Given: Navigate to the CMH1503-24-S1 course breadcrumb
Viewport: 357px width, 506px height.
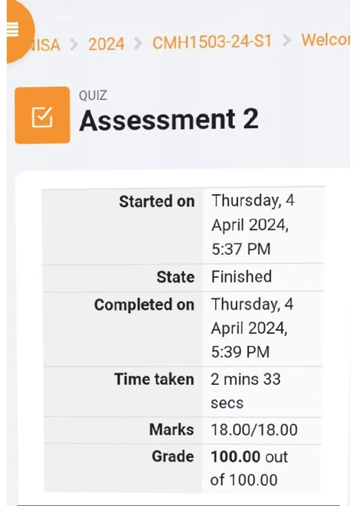Looking at the screenshot, I should [x=212, y=42].
